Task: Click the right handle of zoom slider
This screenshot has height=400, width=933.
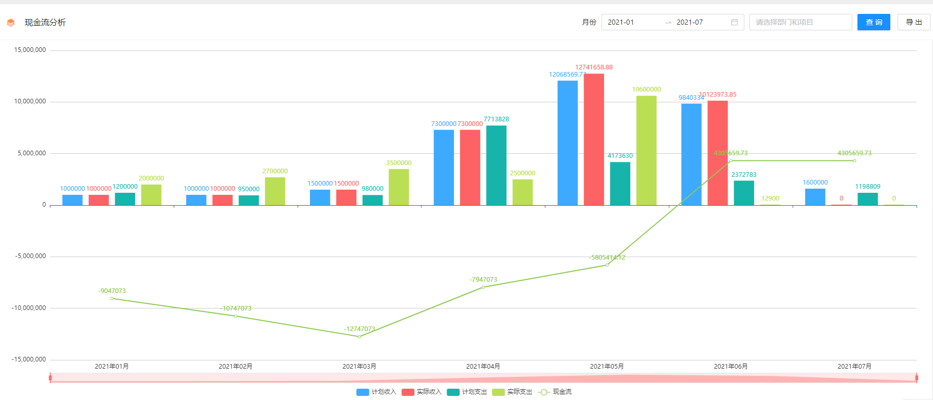Action: tap(917, 378)
